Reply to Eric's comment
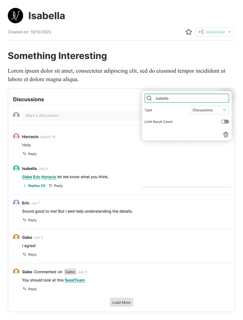 [x=30, y=220]
